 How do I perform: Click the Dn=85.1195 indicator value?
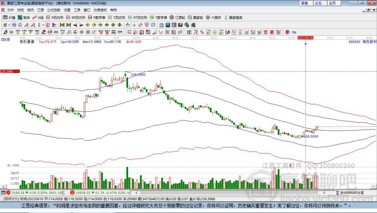[x=113, y=42]
